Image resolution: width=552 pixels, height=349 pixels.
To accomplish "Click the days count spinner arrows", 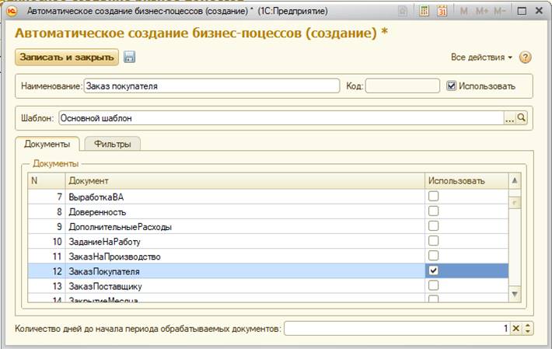I will pyautogui.click(x=527, y=328).
